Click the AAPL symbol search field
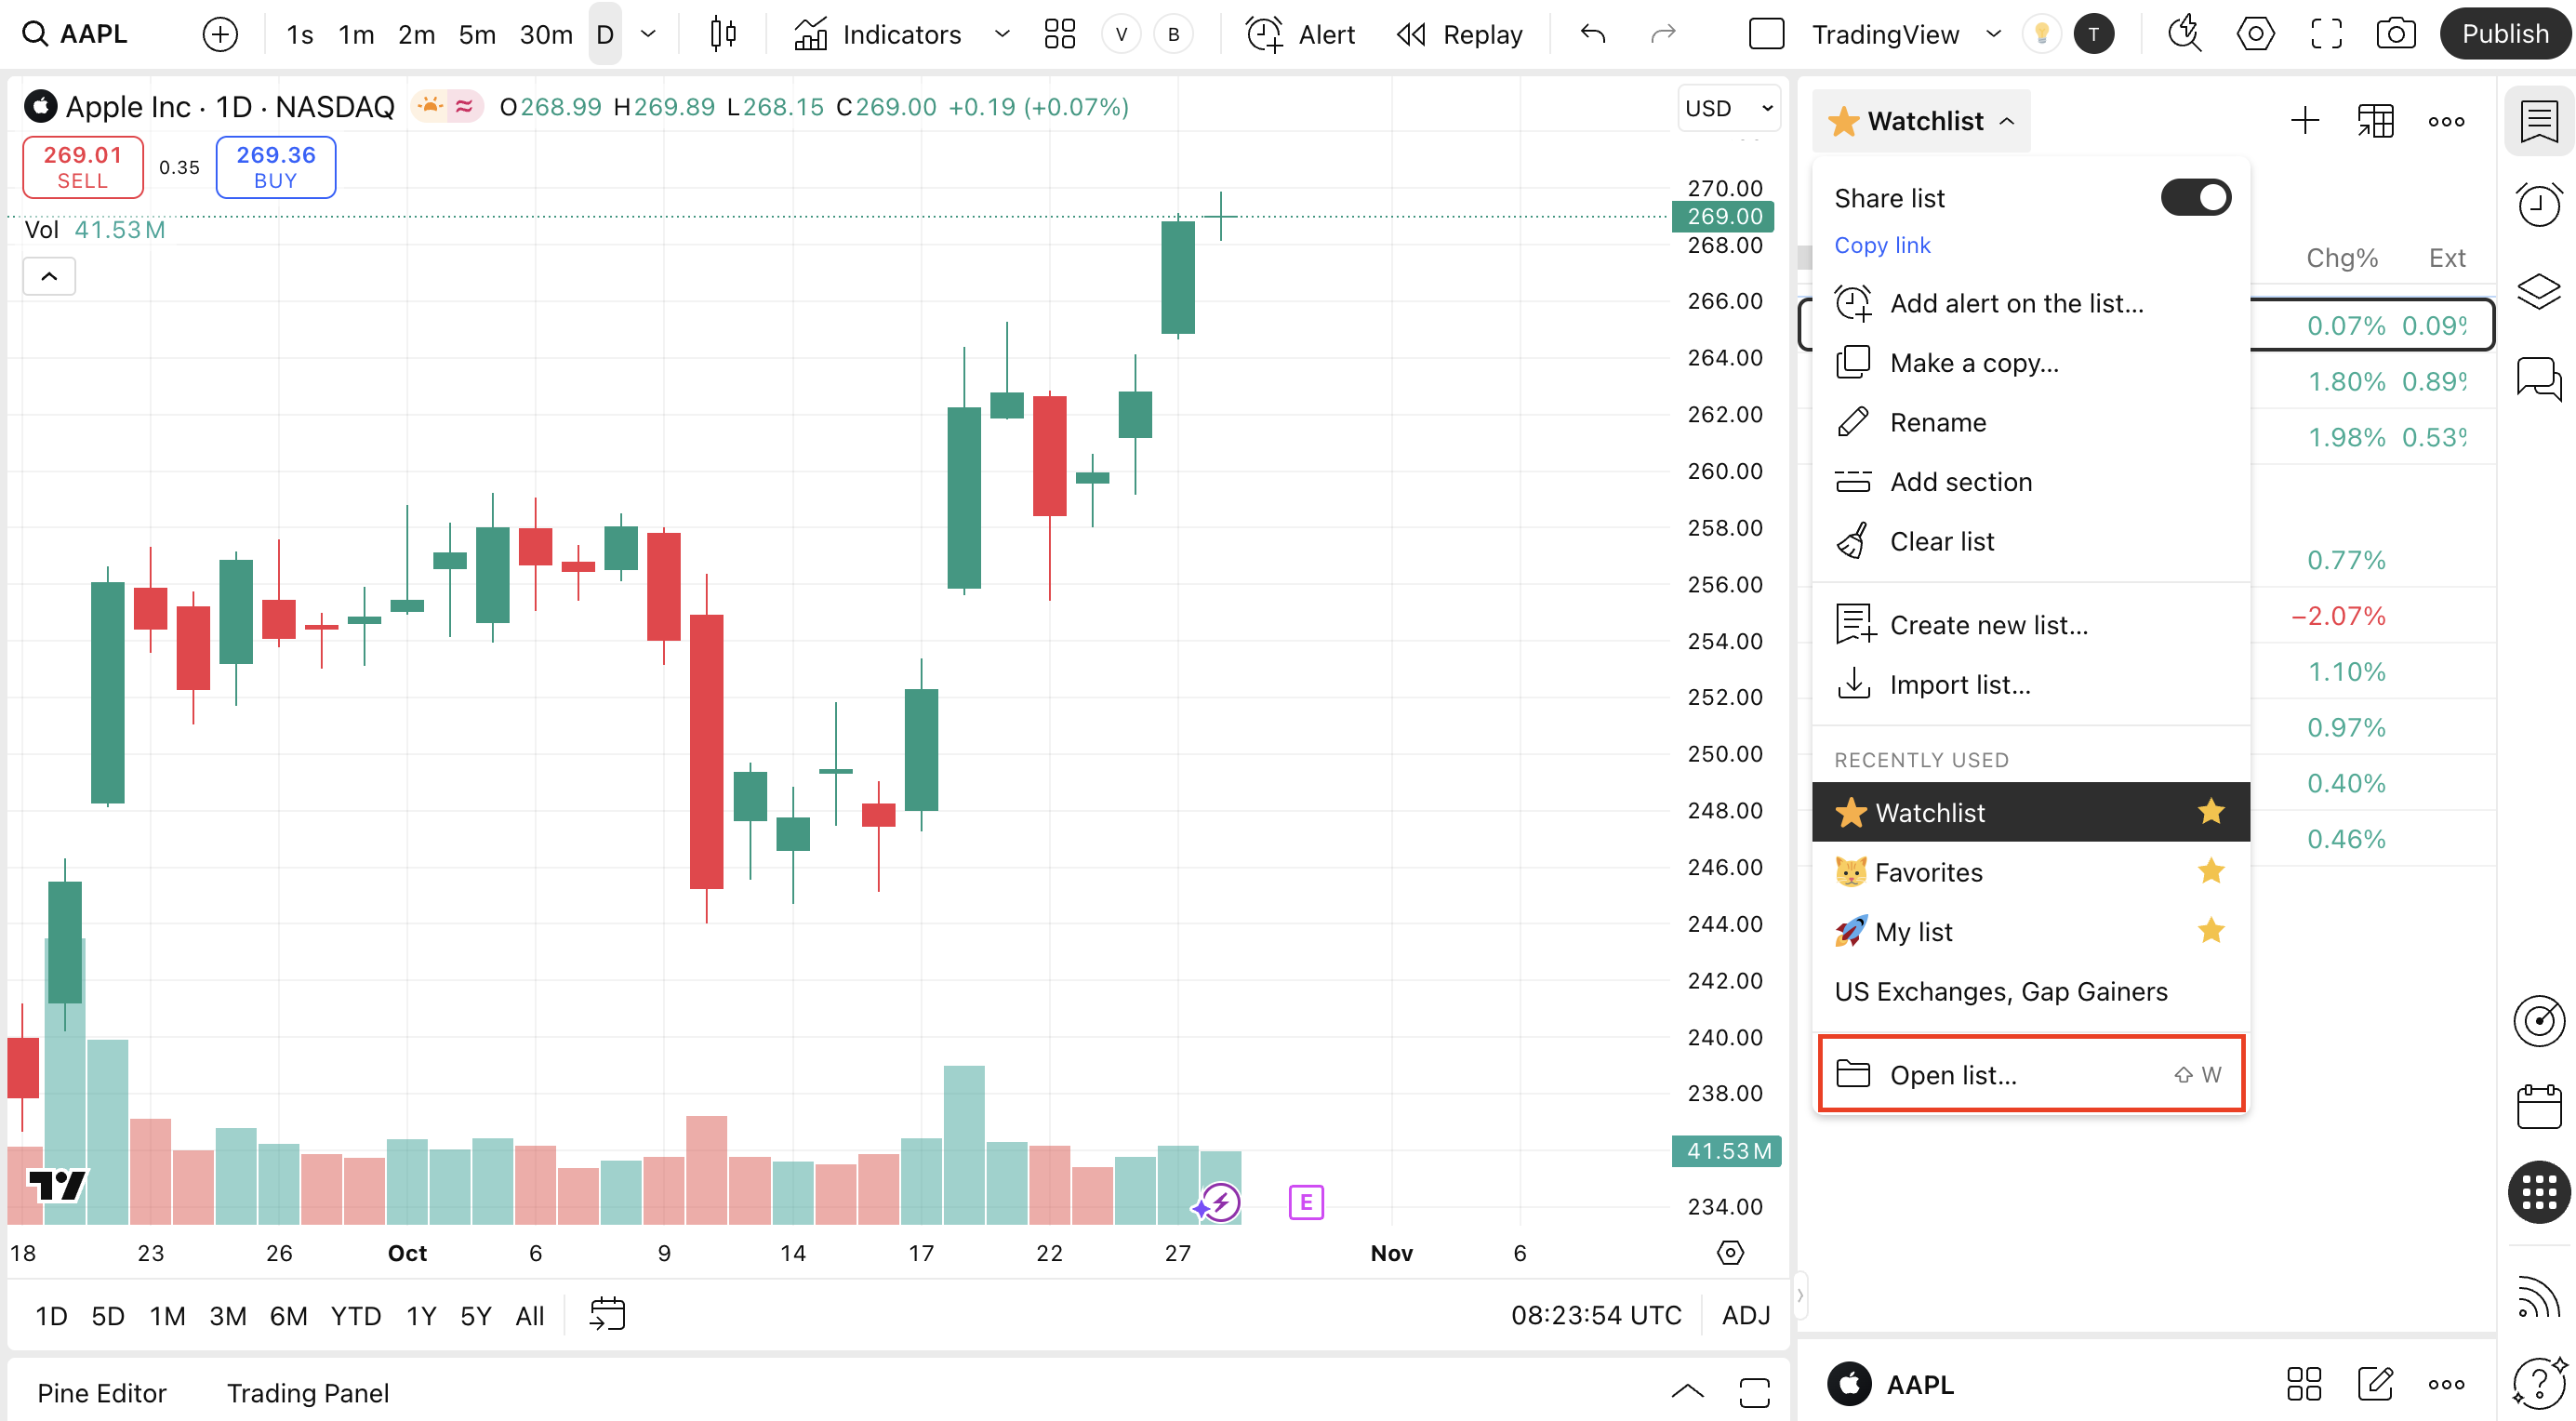 click(x=93, y=34)
